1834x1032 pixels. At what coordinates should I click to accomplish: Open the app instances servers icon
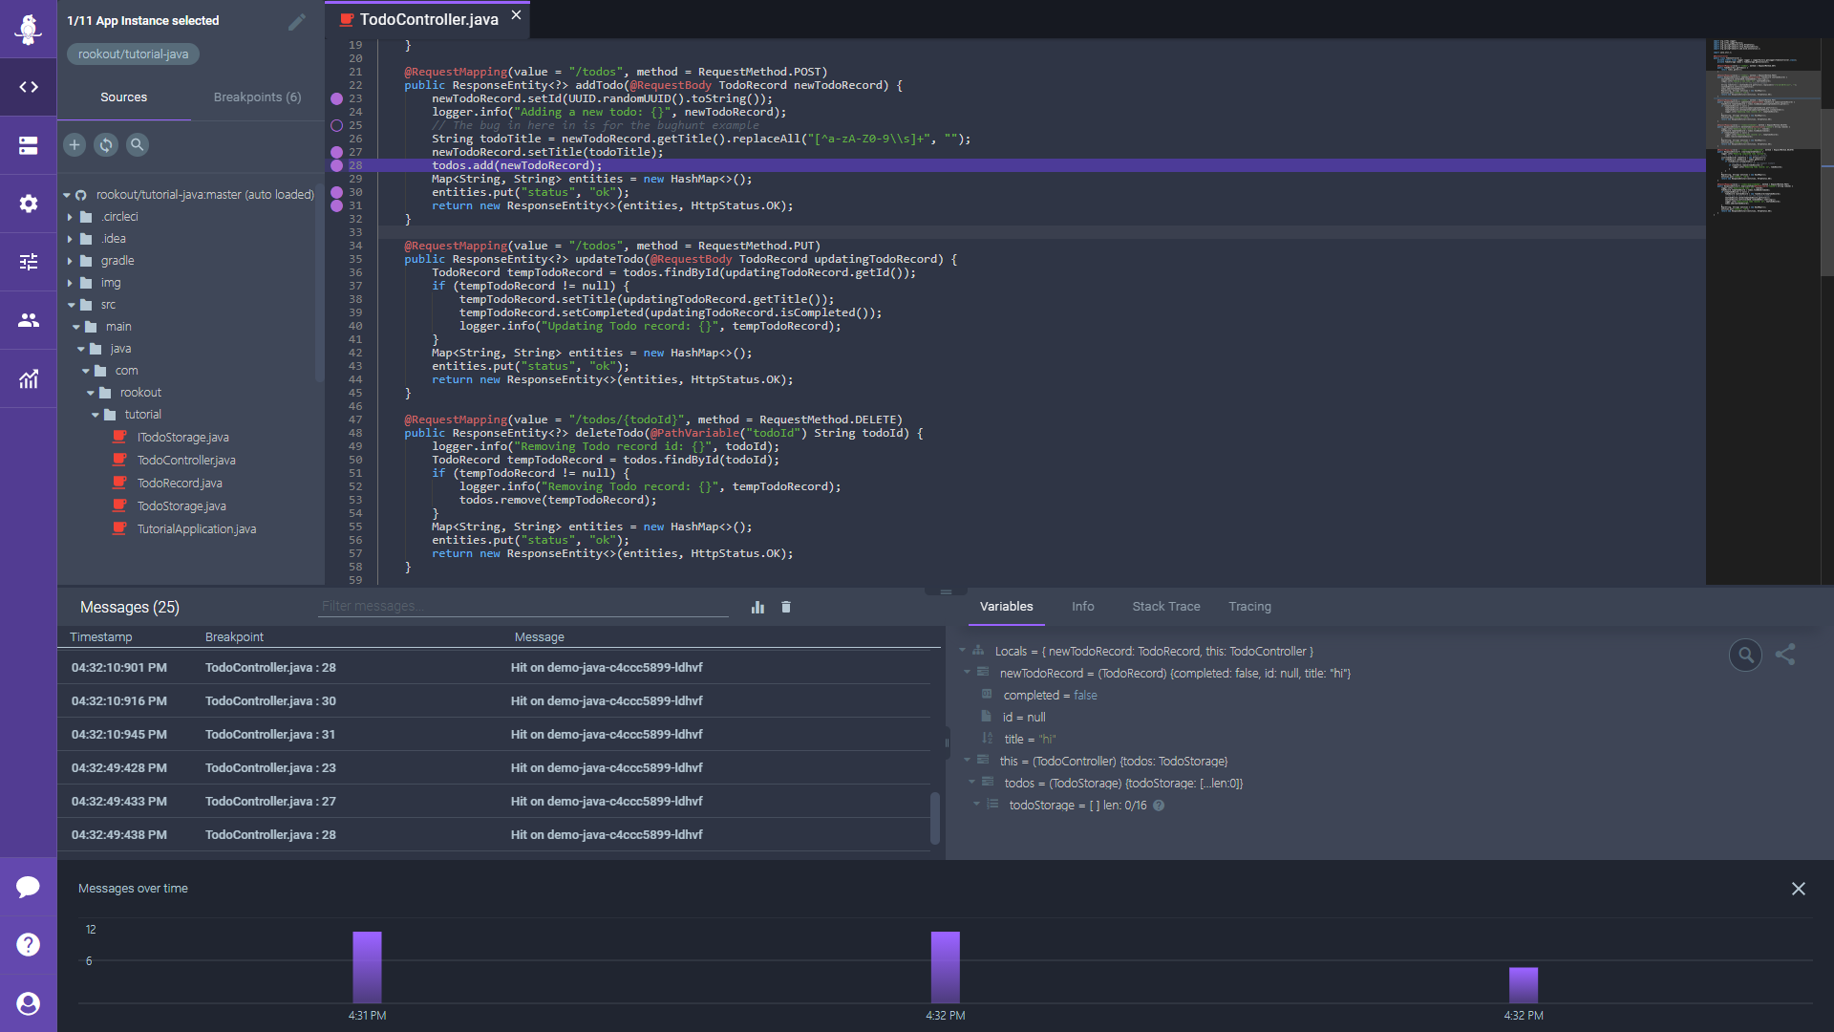[29, 145]
